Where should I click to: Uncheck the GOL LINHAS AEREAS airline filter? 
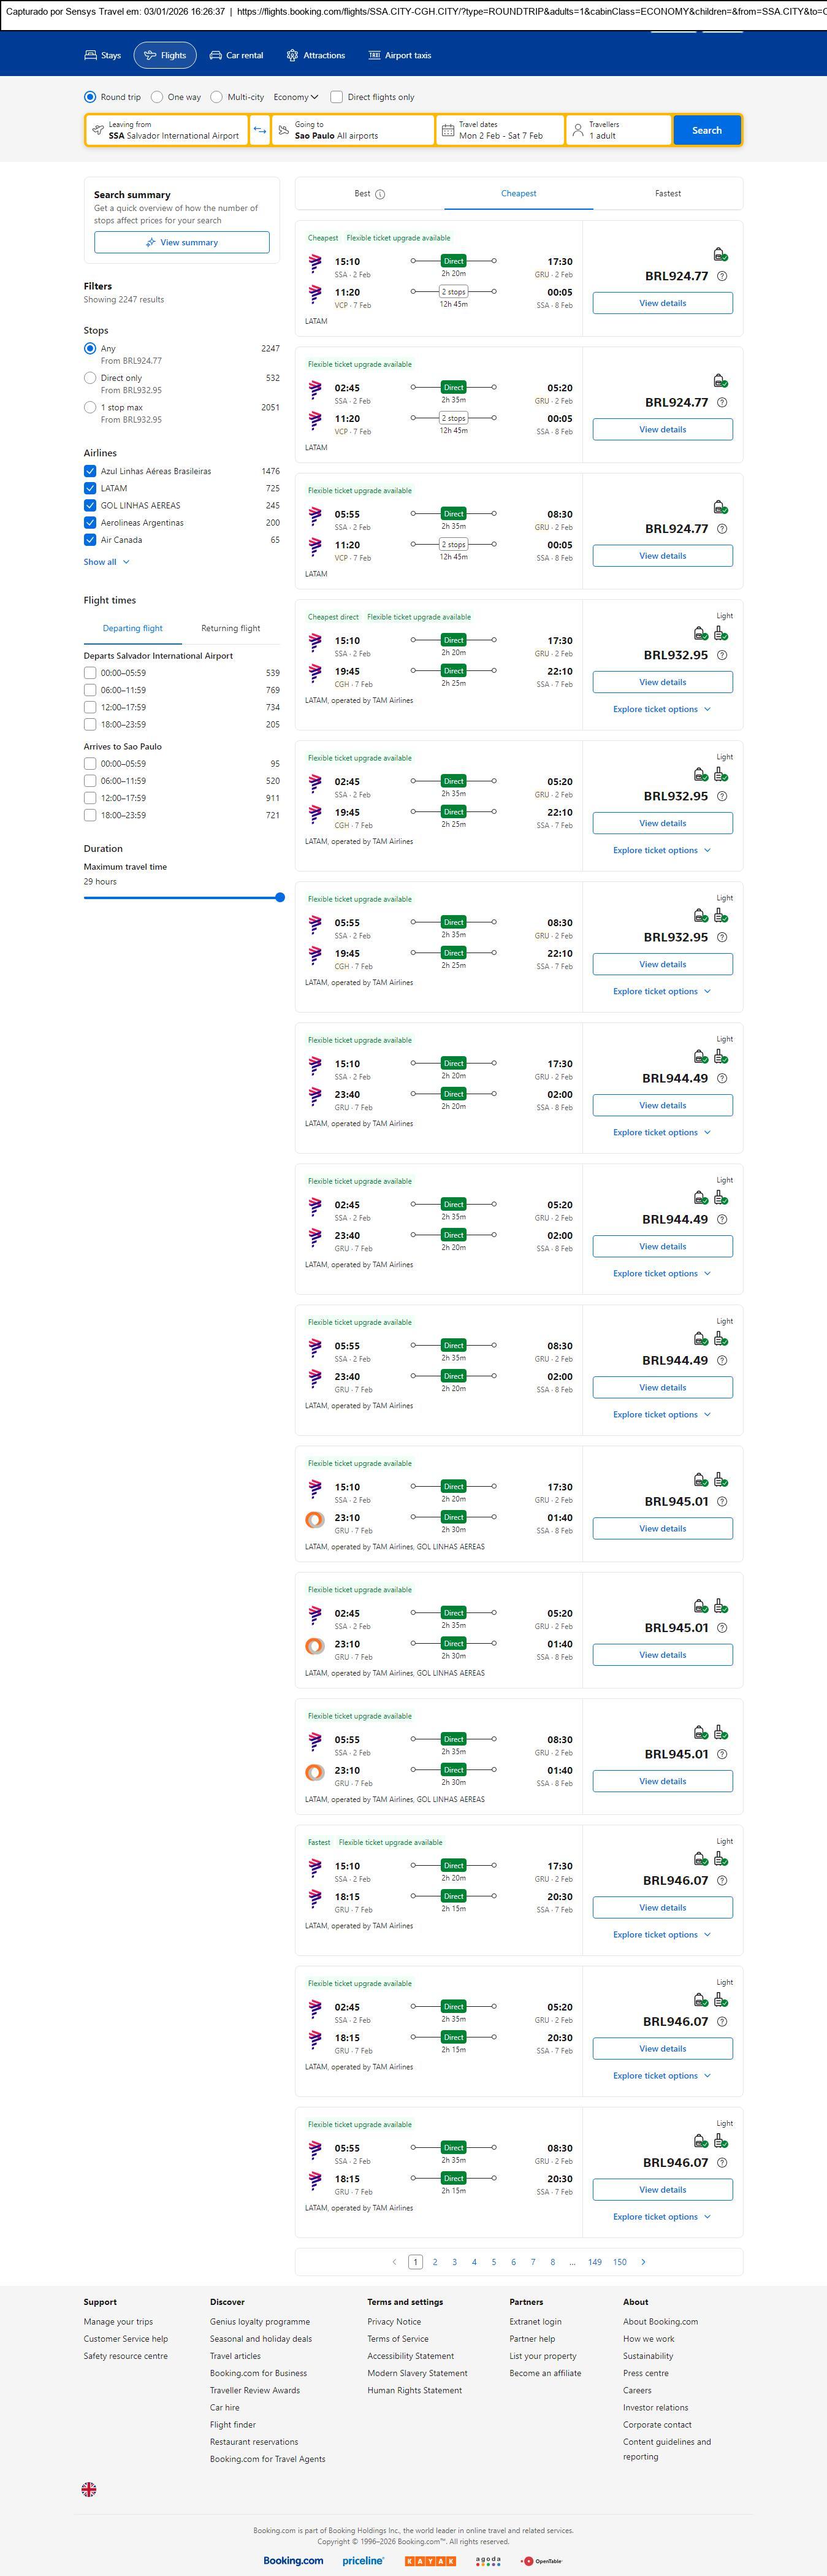[90, 506]
